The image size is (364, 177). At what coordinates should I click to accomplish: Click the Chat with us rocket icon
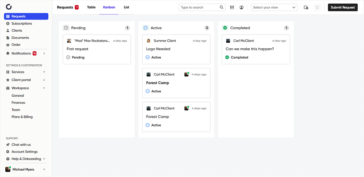[x=8, y=145]
